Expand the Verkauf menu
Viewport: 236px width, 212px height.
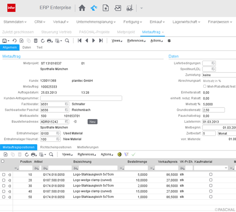[x=61, y=22]
